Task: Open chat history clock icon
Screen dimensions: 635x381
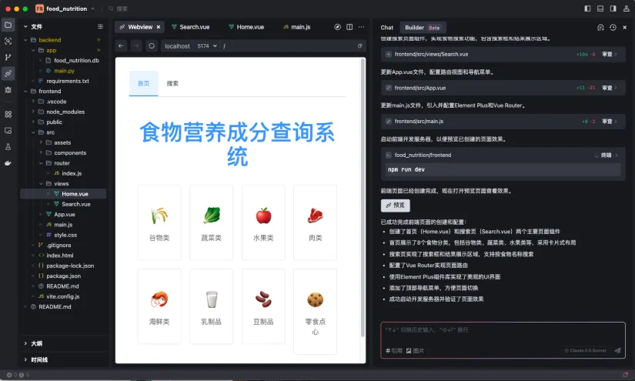Action: (x=613, y=27)
